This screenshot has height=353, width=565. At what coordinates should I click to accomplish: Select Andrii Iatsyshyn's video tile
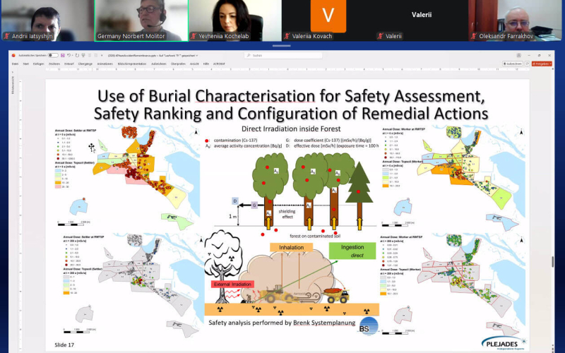click(47, 20)
